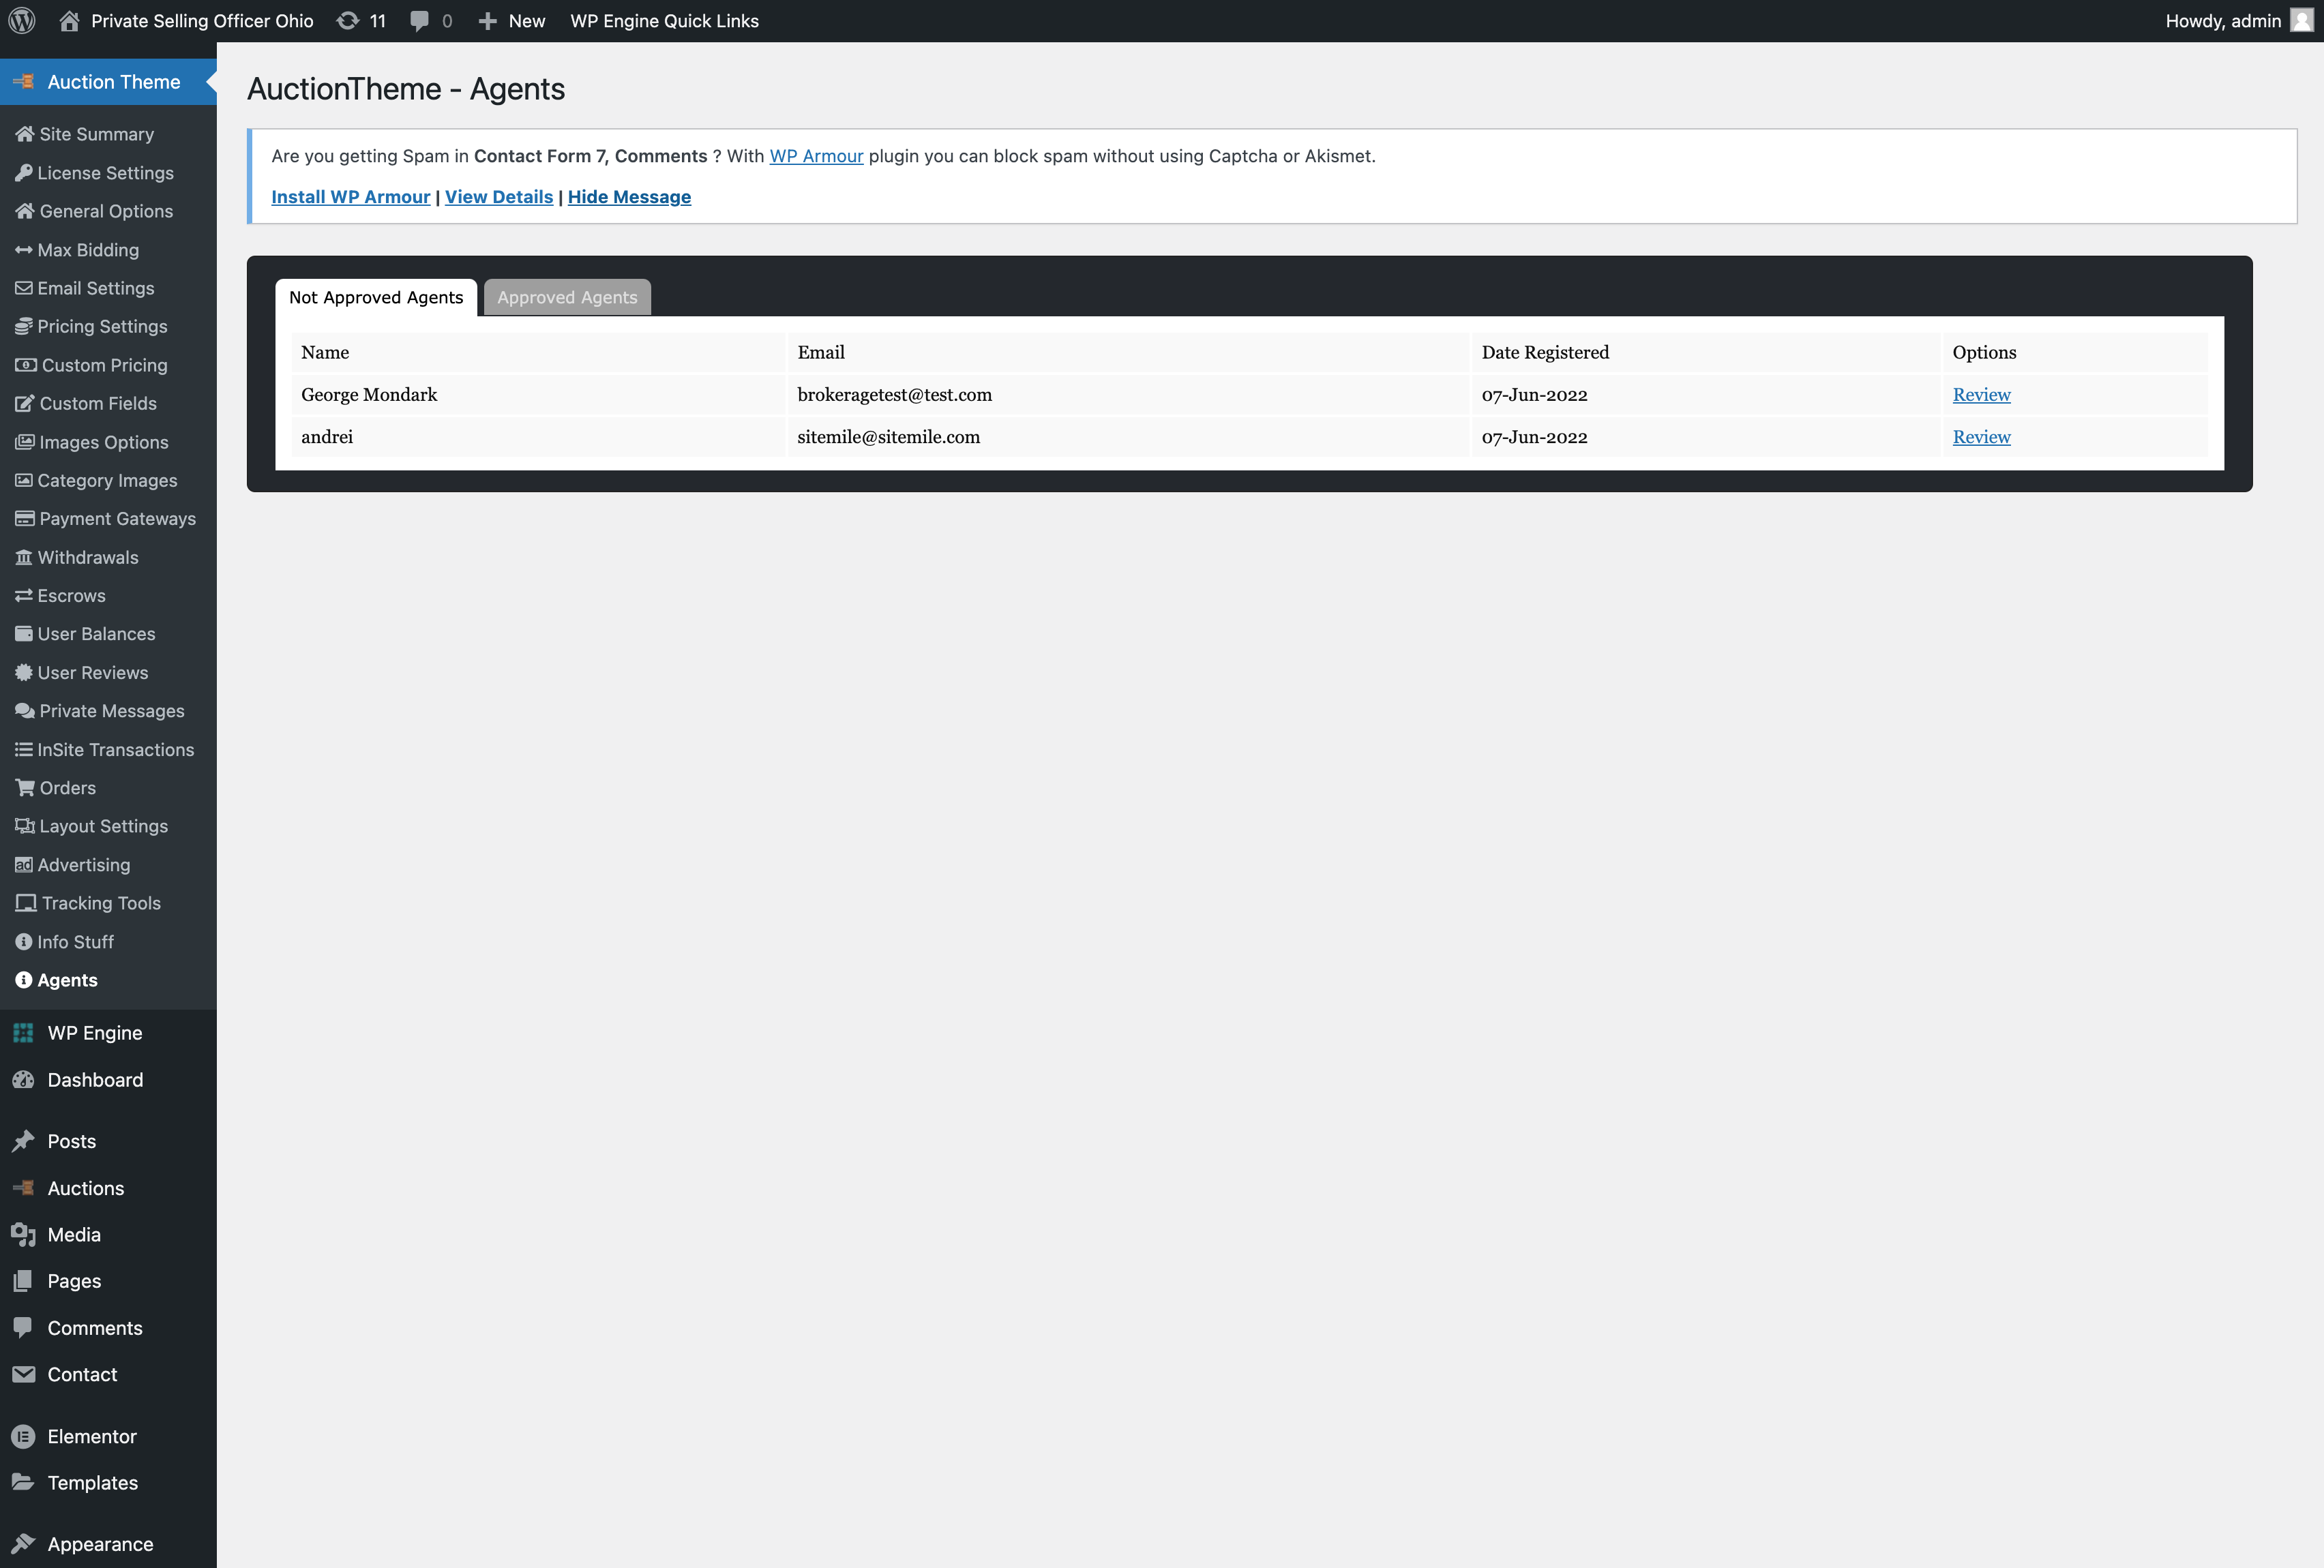This screenshot has width=2324, height=1568.
Task: Open the Auction Theme menu header
Action: (108, 82)
